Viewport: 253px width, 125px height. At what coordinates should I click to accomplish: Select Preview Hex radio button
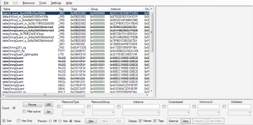(60, 121)
